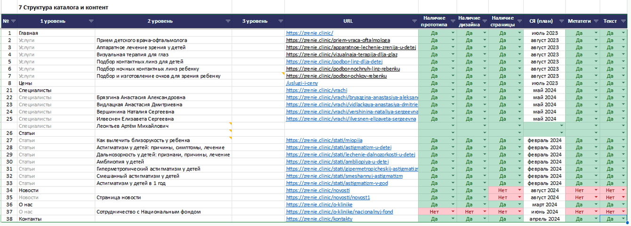Open the vidlackaya-anastasiya link

click(x=352, y=105)
